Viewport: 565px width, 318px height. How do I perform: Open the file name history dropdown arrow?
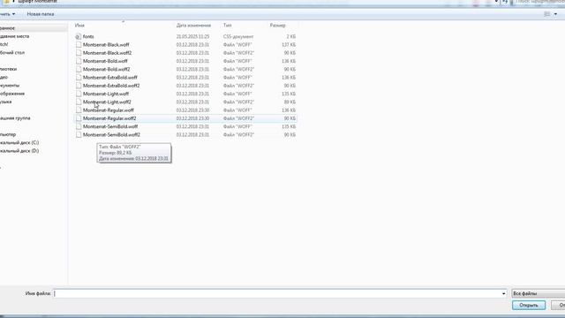pos(503,294)
